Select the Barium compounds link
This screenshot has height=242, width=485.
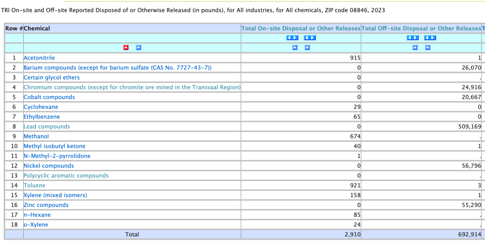[117, 68]
